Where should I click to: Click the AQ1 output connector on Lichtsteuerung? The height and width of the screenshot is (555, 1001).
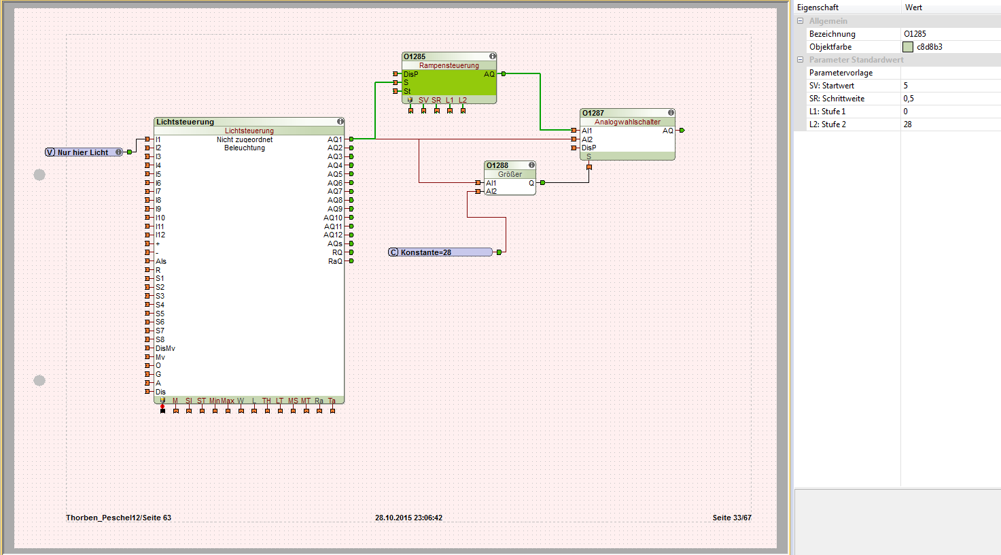pos(351,139)
